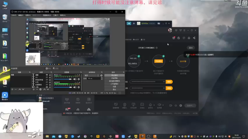
Task: Click the share icon in Douyu window
Action: pos(194,38)
